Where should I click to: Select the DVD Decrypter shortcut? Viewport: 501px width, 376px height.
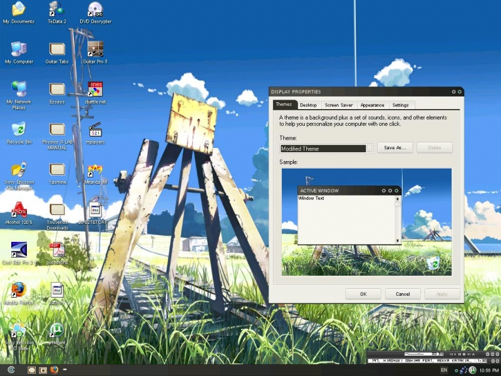[x=95, y=13]
